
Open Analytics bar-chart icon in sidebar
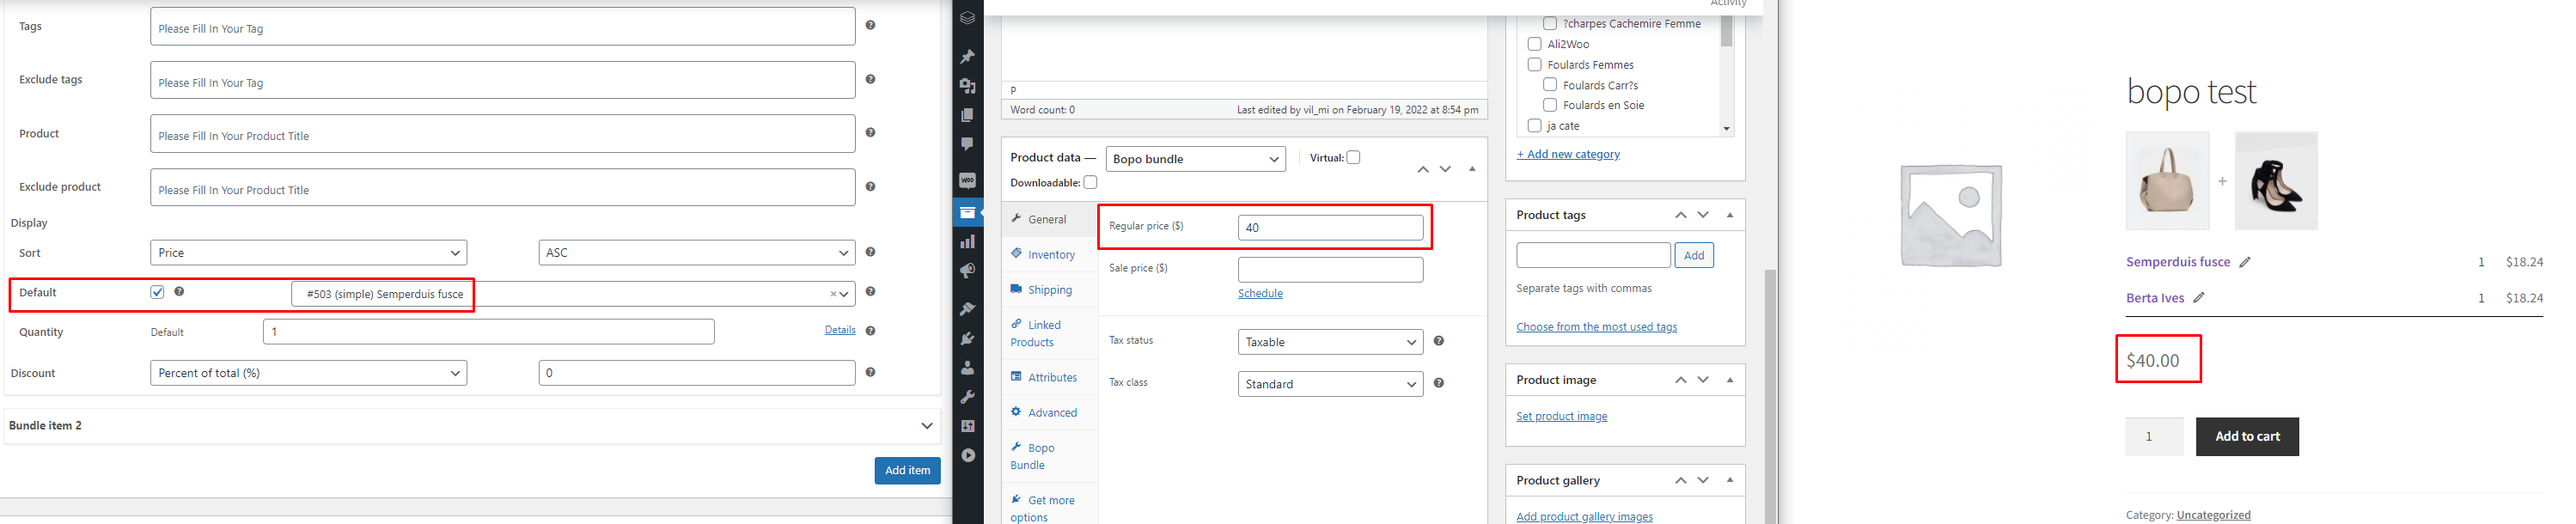coord(967,241)
